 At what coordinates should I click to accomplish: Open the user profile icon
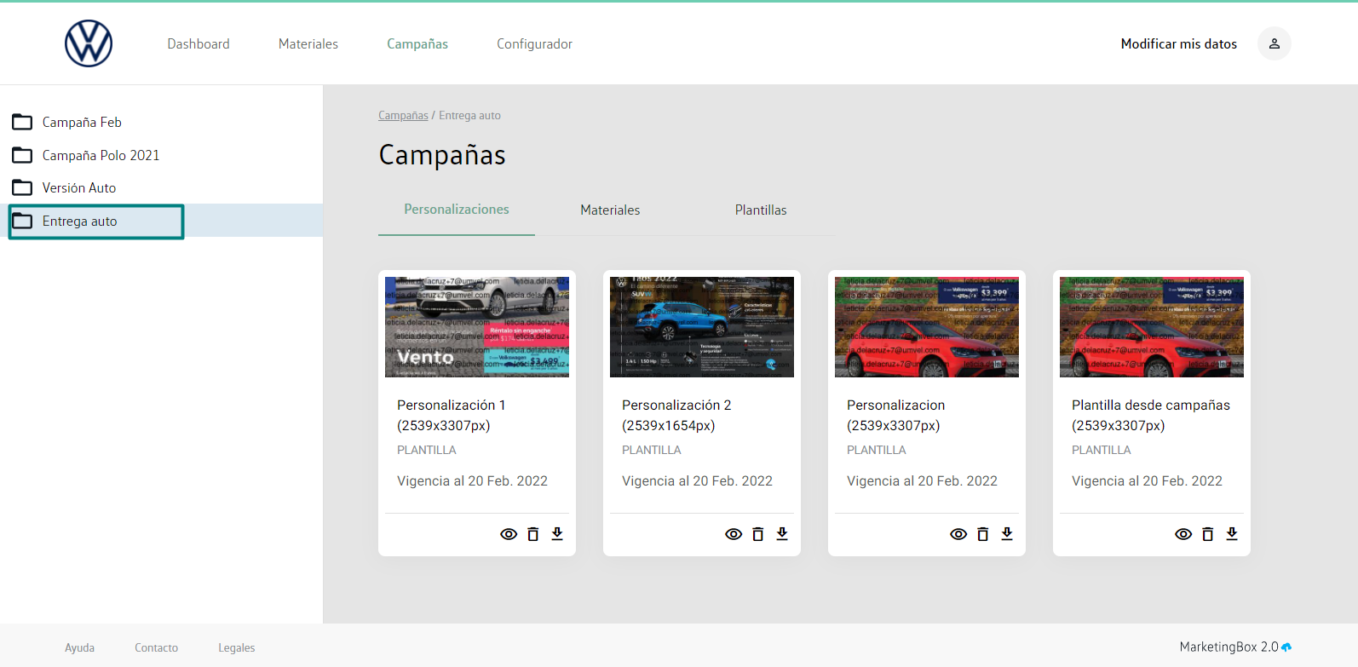click(x=1275, y=43)
